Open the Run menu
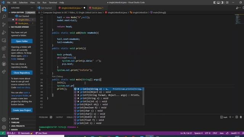The height and width of the screenshot is (137, 244). pyautogui.click(x=45, y=3)
